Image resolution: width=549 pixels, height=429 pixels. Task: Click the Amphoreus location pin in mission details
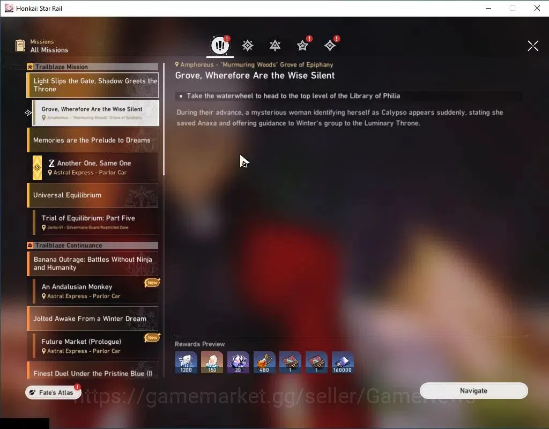point(177,64)
